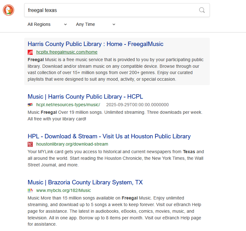Click the red Freegal Music favicon

click(30, 52)
